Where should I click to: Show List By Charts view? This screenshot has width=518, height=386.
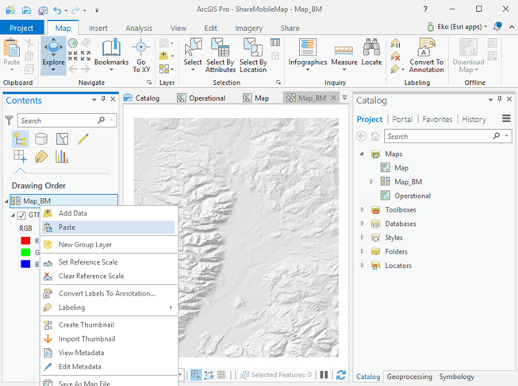coord(62,156)
